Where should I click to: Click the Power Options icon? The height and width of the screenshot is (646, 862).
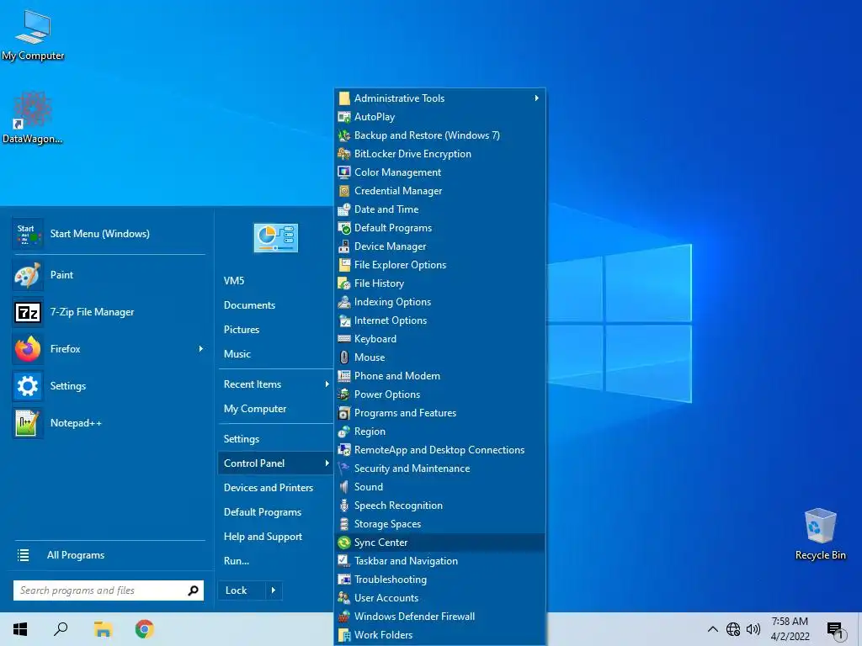(344, 394)
